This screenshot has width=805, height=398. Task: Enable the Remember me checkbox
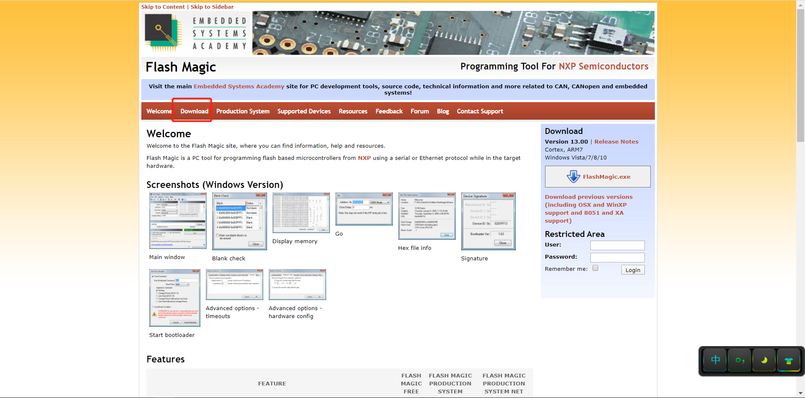(x=595, y=268)
